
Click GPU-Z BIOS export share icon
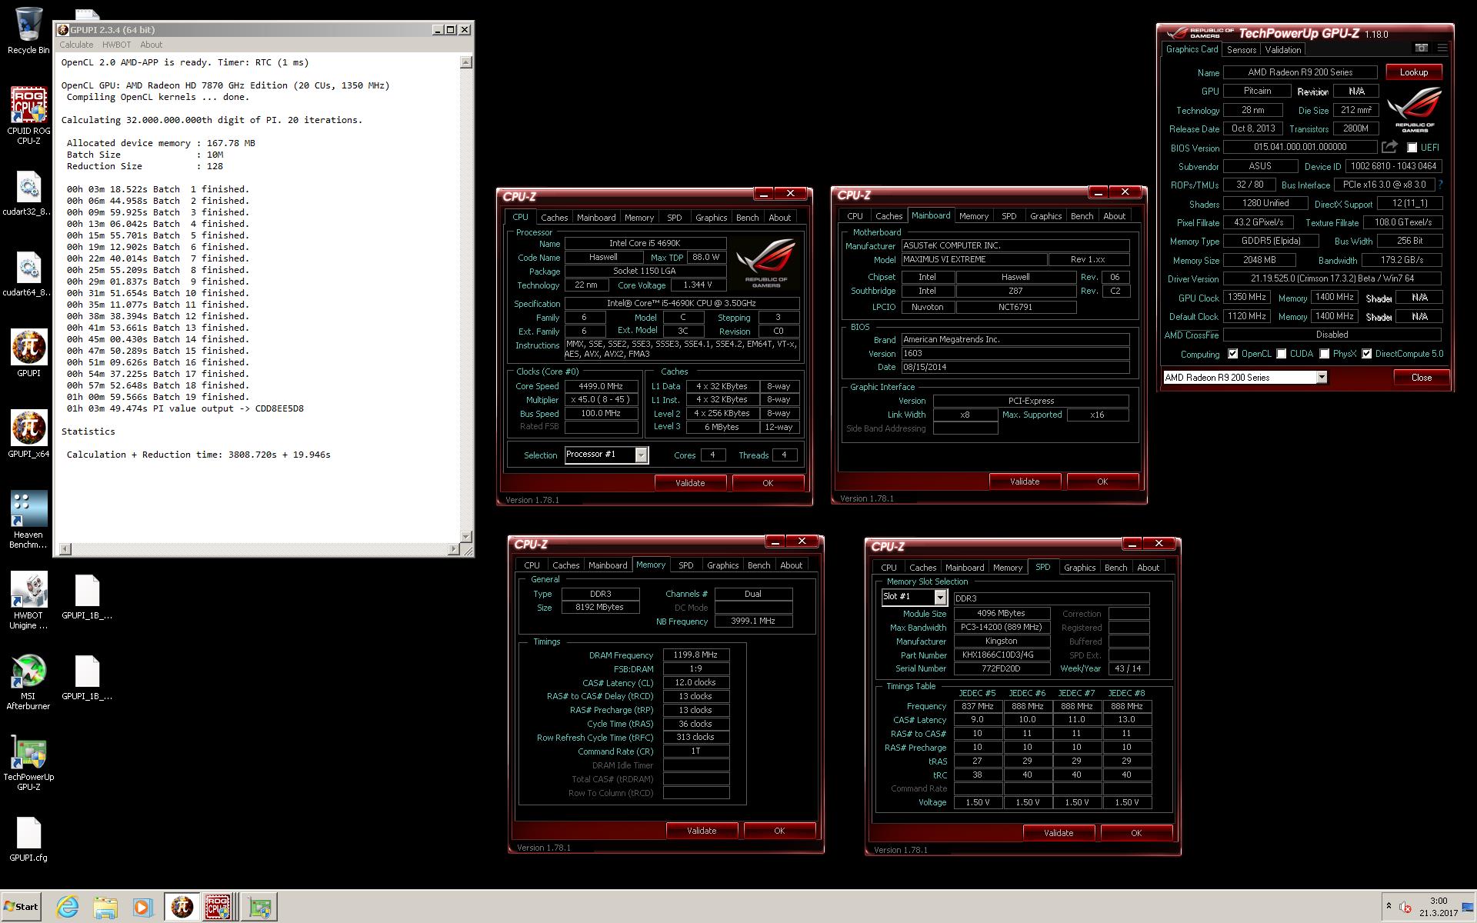click(1389, 147)
